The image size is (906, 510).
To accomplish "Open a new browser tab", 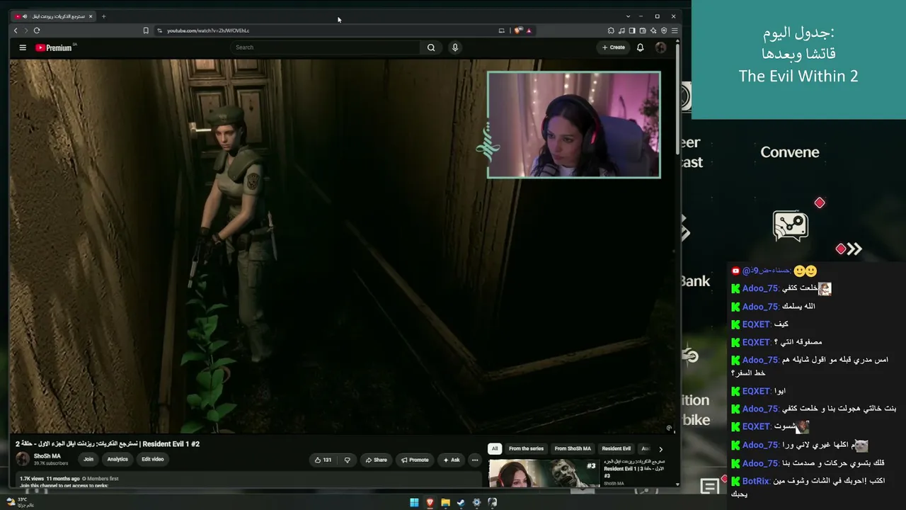I will coord(103,16).
